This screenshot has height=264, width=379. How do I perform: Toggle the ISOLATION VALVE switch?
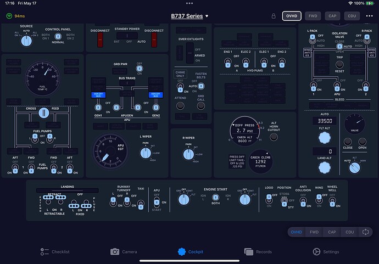click(339, 46)
